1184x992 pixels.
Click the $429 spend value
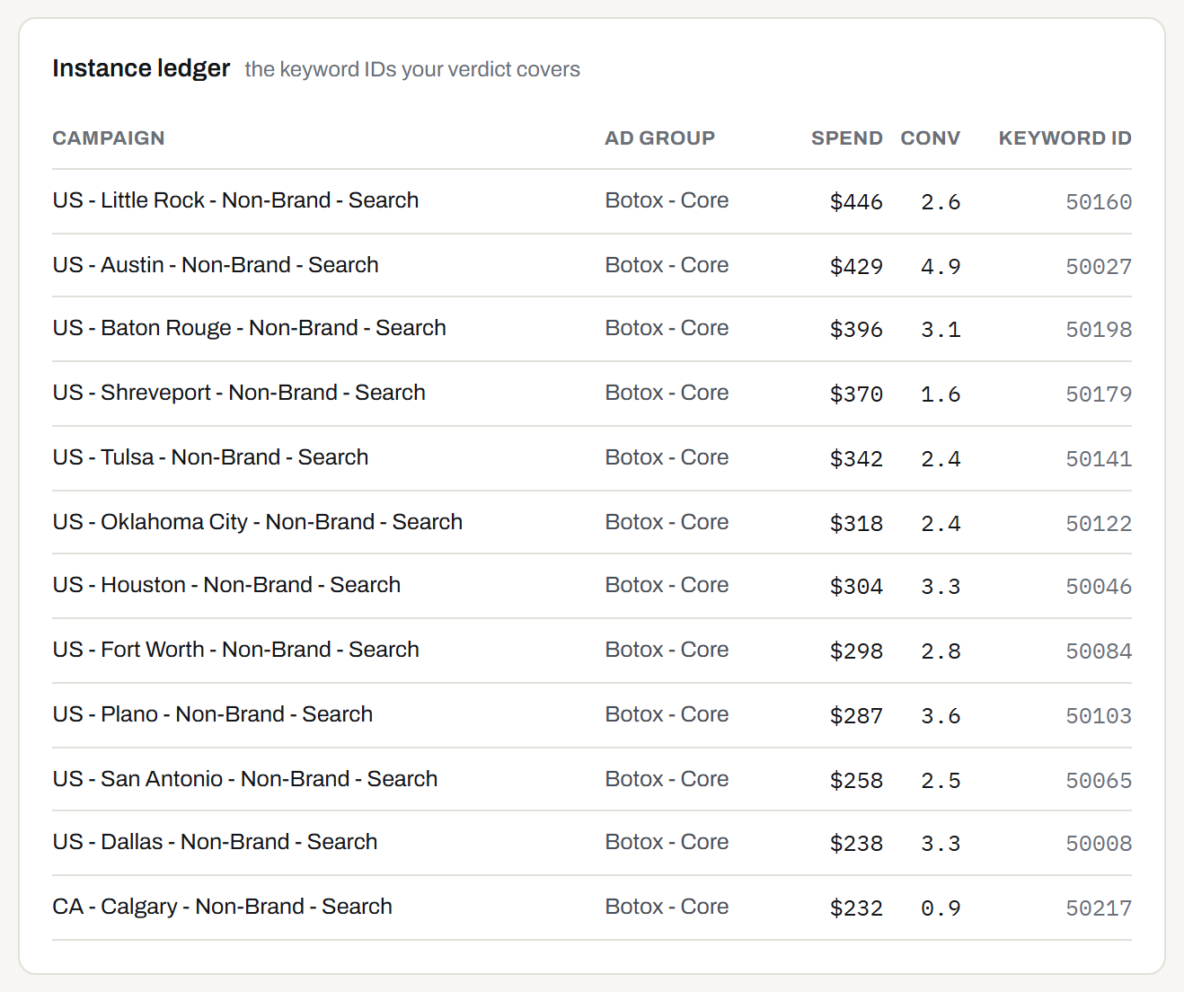(857, 267)
